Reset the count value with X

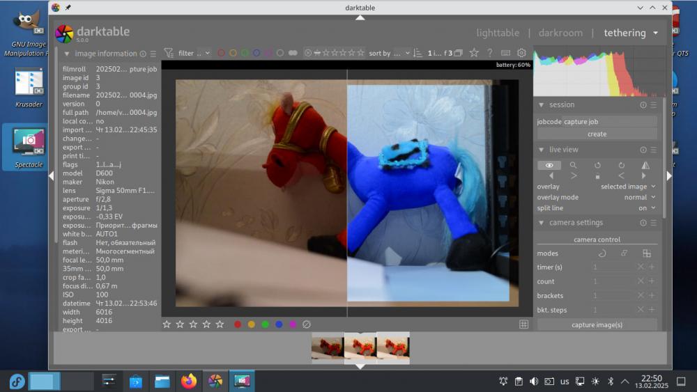click(641, 281)
